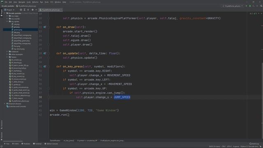Open the VCS menu
Image resolution: width=263 pixels, height=148 pixels.
[x=52, y=2]
